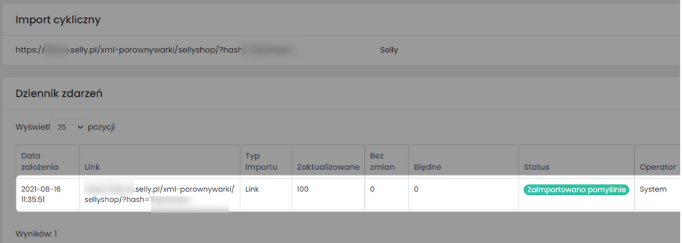
Task: Click the Błędne column header
Action: 428,167
